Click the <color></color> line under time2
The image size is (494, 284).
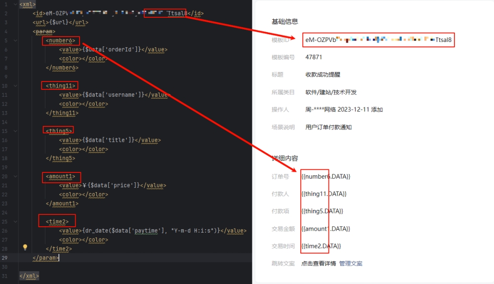(83, 240)
